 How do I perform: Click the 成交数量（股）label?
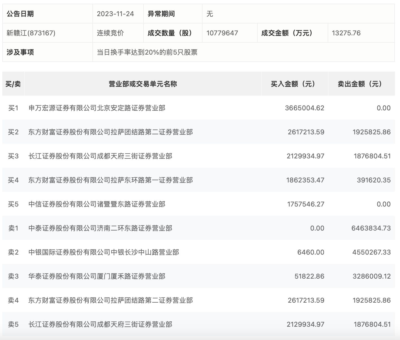click(170, 33)
